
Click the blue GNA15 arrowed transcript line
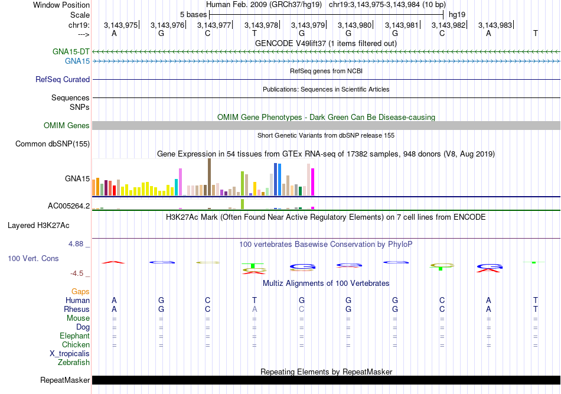[326, 61]
